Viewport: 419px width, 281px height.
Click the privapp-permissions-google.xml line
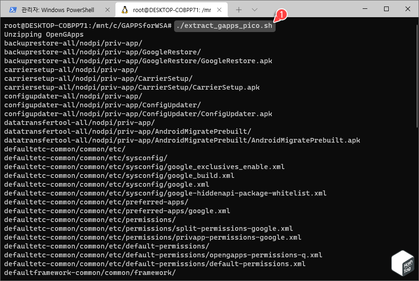[x=153, y=237]
